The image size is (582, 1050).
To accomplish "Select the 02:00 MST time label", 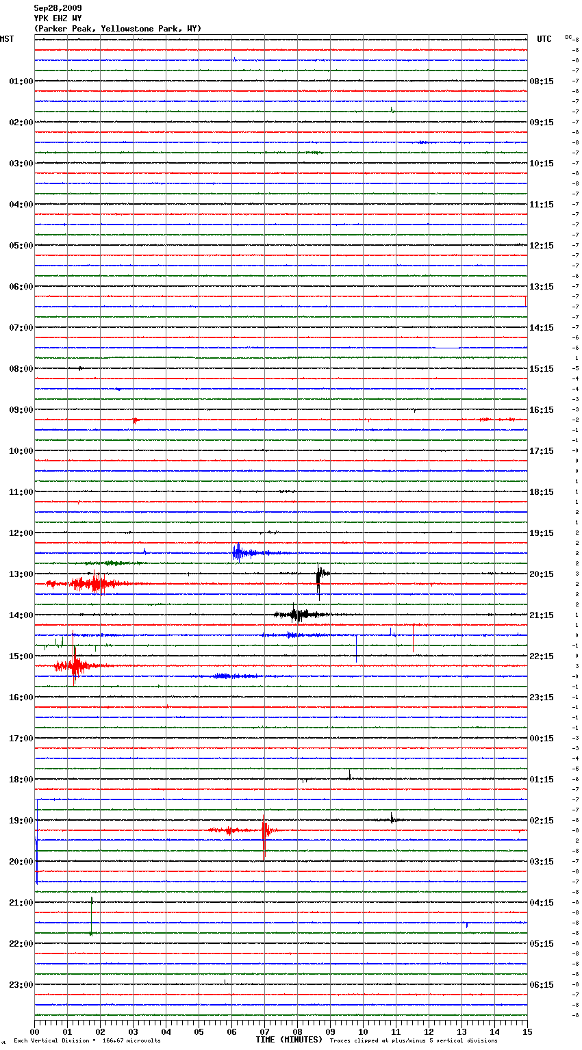I will click(21, 123).
